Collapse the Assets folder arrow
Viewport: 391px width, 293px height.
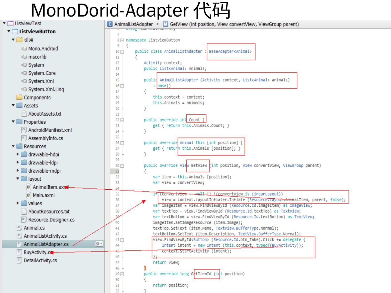tap(13, 105)
